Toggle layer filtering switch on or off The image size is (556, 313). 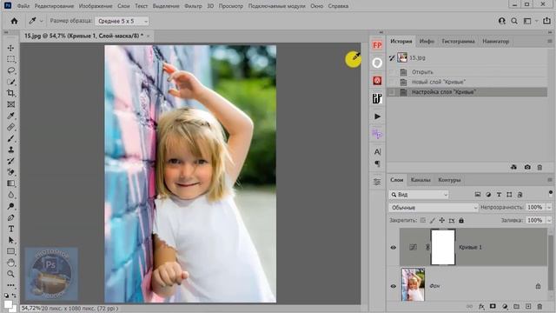click(x=550, y=194)
